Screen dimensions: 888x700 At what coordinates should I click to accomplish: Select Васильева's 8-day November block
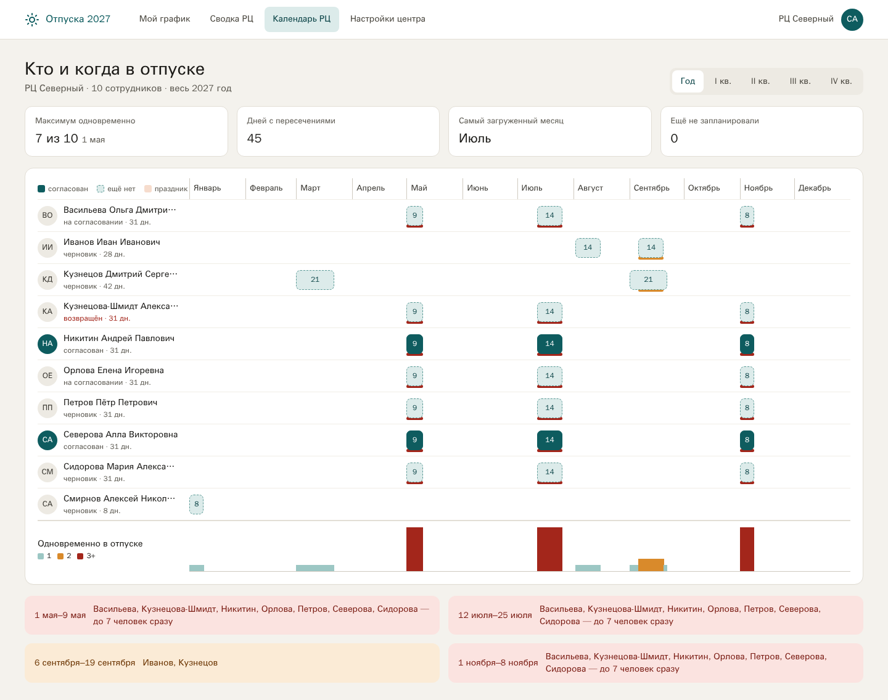(x=747, y=216)
